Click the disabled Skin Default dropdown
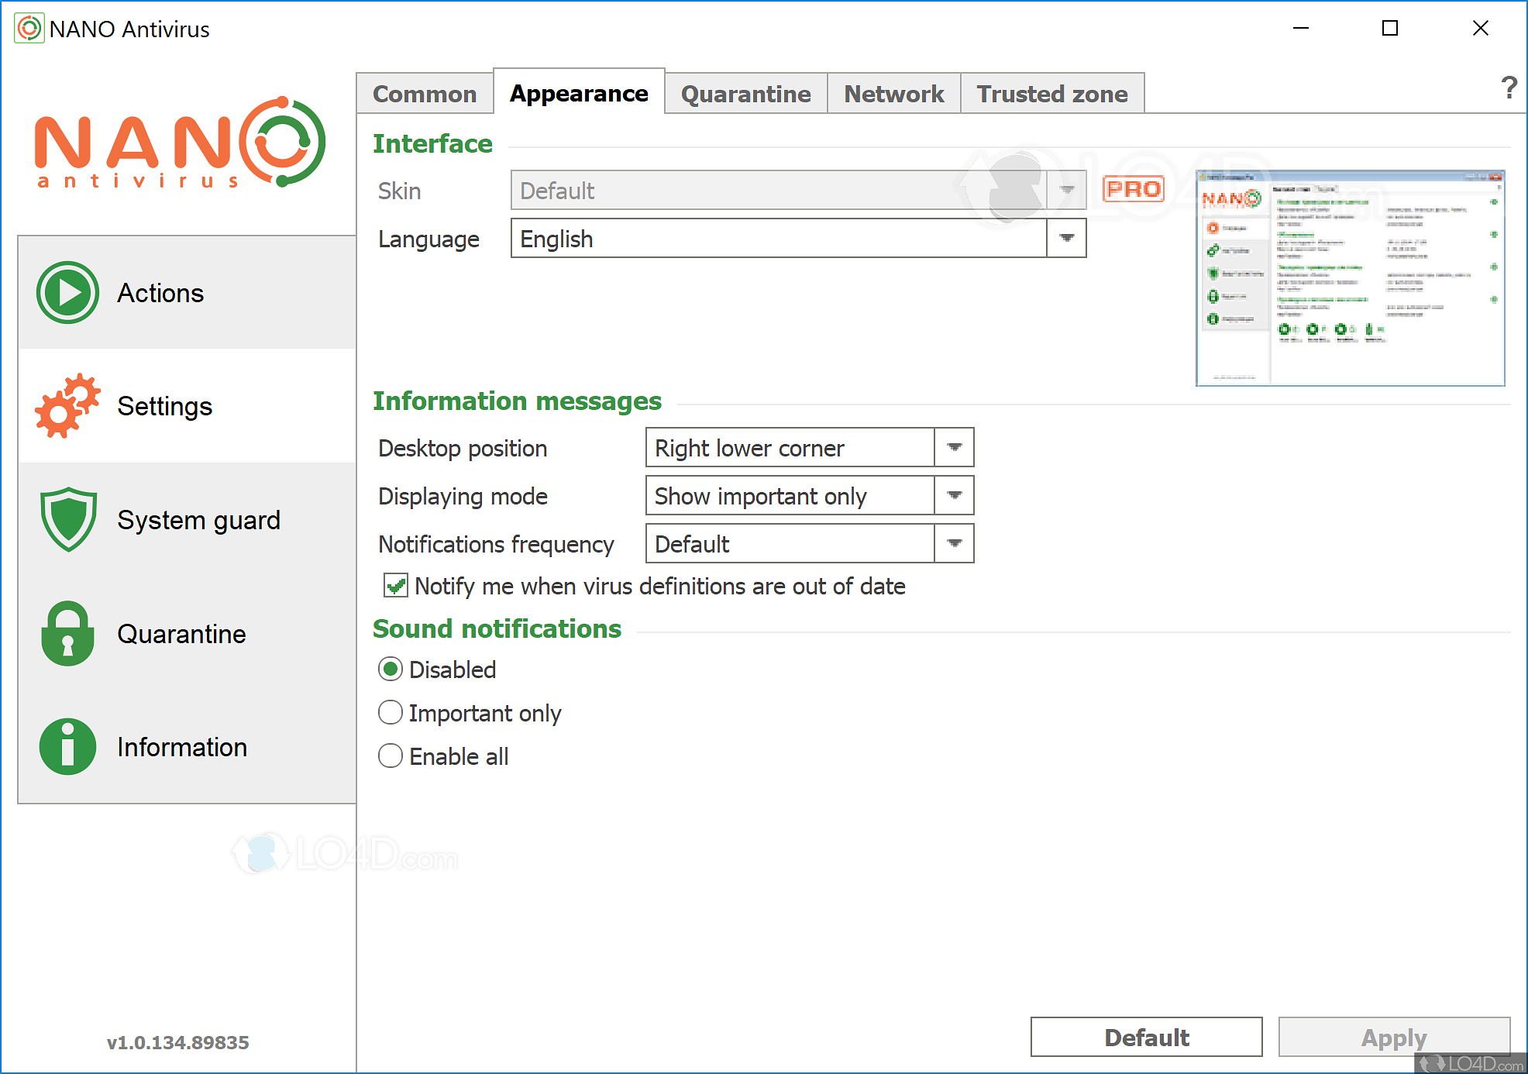Screen dimensions: 1528x1074 [798, 190]
